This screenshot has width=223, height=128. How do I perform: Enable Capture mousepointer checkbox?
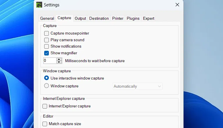pyautogui.click(x=47, y=33)
